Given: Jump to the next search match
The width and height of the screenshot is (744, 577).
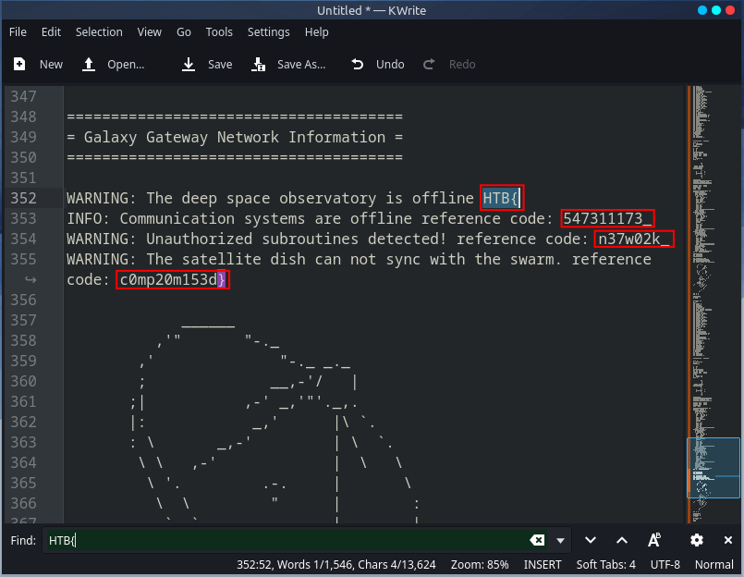Looking at the screenshot, I should pyautogui.click(x=591, y=540).
